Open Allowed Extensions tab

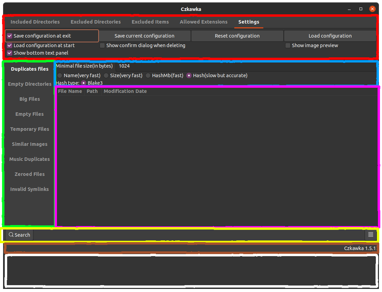pyautogui.click(x=203, y=22)
